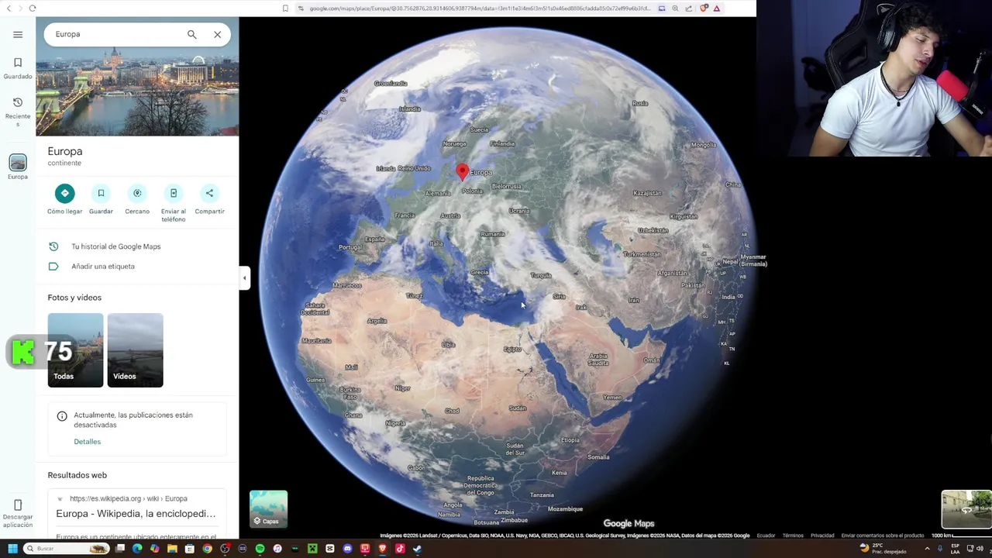
Task: Click the browser share page icon
Action: [688, 9]
